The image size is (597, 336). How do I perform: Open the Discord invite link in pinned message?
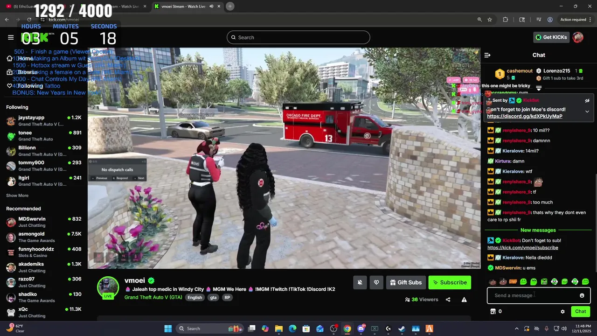pyautogui.click(x=525, y=116)
